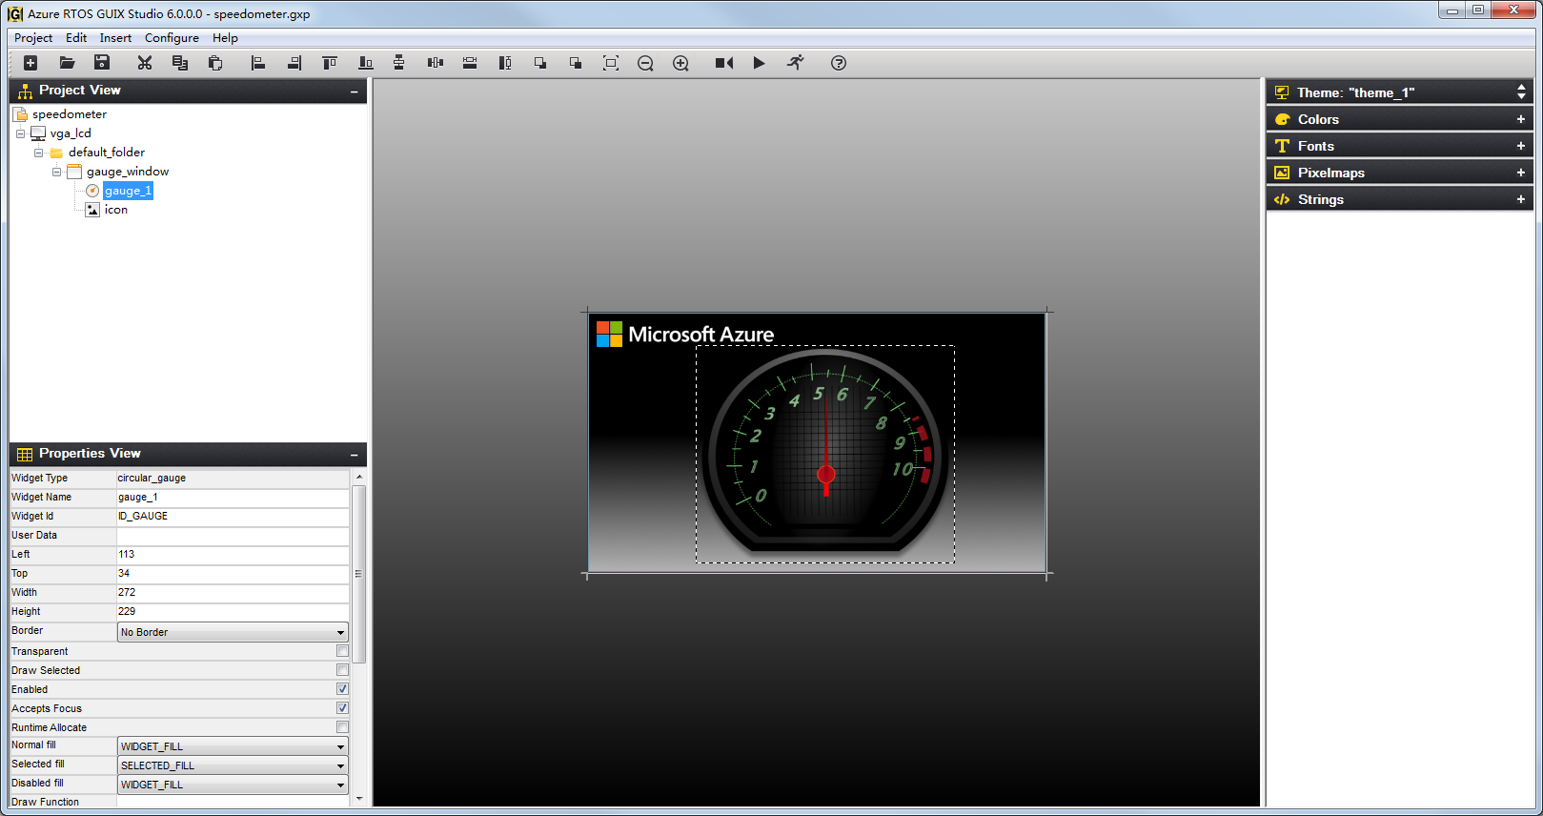1543x816 pixels.
Task: Edit the Widget Id field
Action: 233,516
